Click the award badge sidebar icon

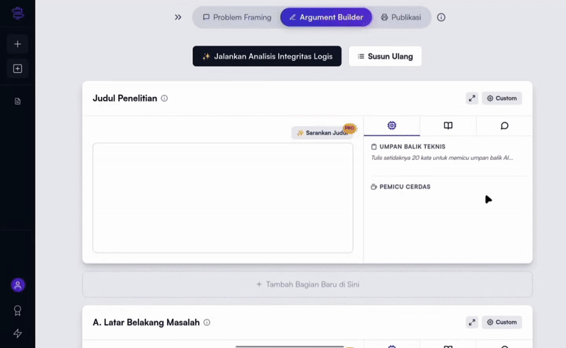[x=18, y=310]
